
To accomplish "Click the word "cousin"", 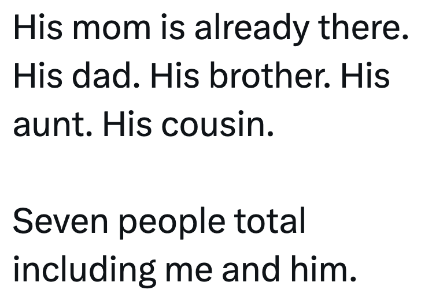I will pyautogui.click(x=213, y=126).
